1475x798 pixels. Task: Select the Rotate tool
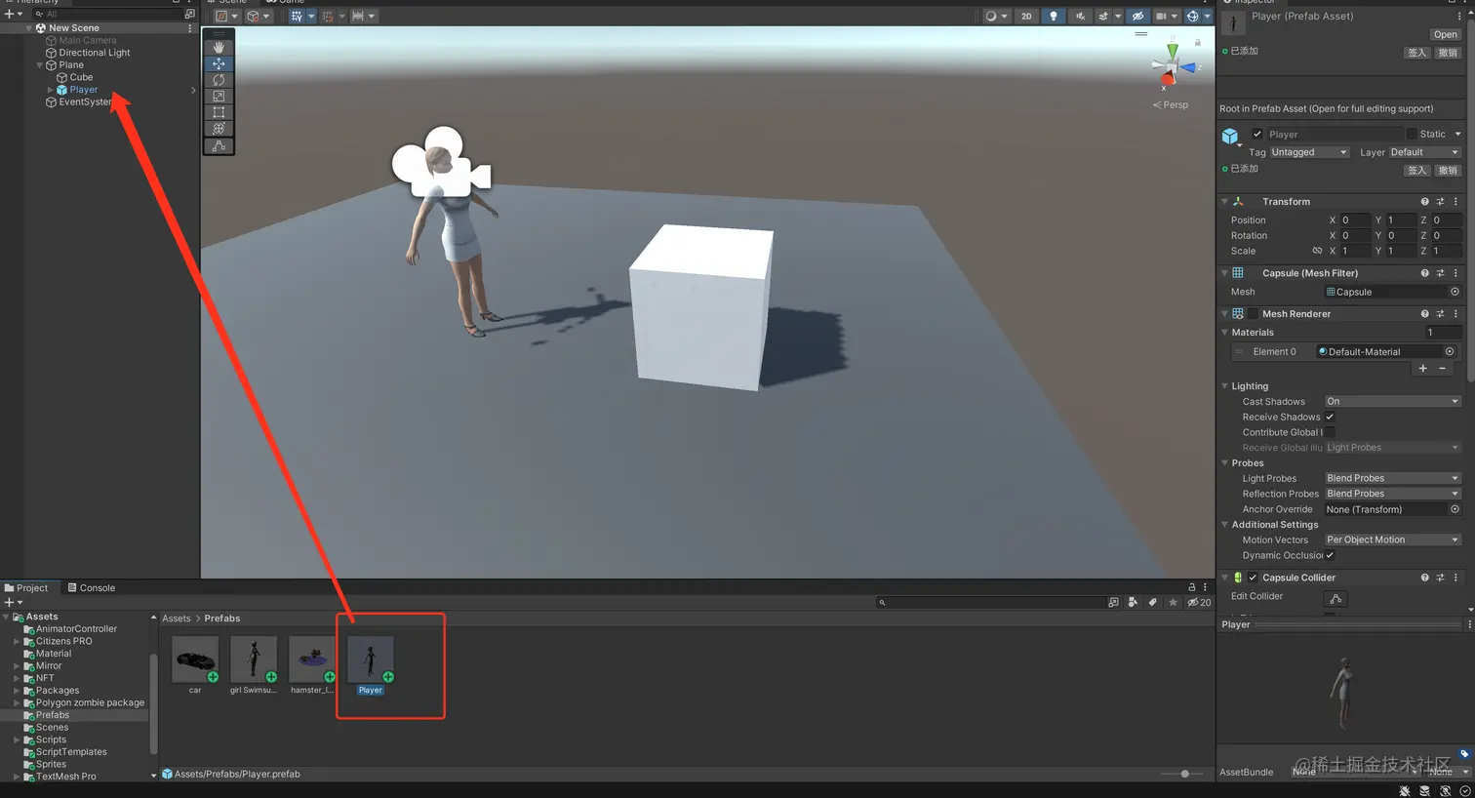click(219, 80)
